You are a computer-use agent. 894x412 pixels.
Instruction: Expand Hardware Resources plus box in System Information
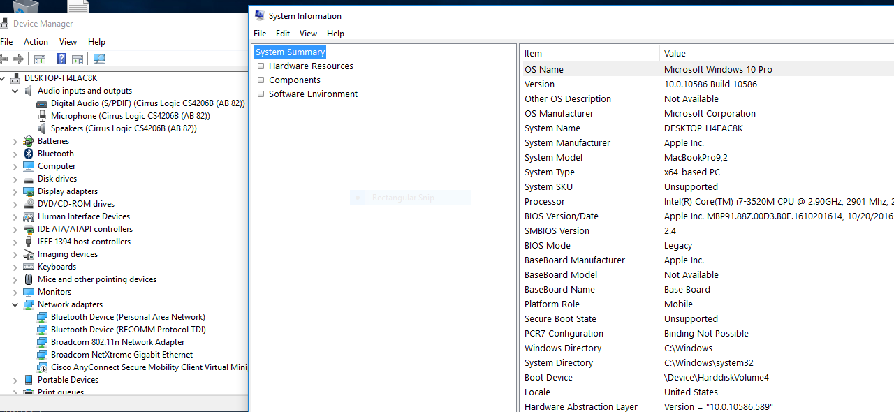(261, 66)
